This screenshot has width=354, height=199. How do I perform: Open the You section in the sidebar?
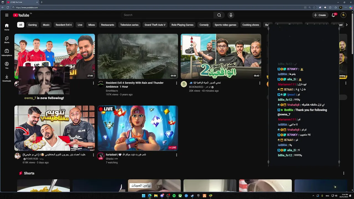[7, 65]
